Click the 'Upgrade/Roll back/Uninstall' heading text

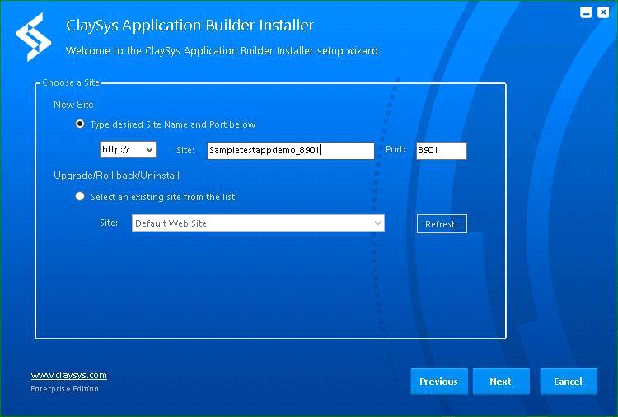117,176
